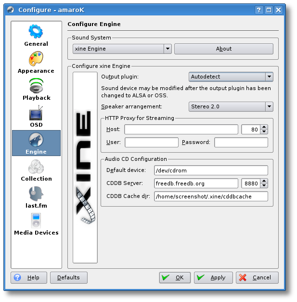Select the OSD monitor icon

coord(36,114)
